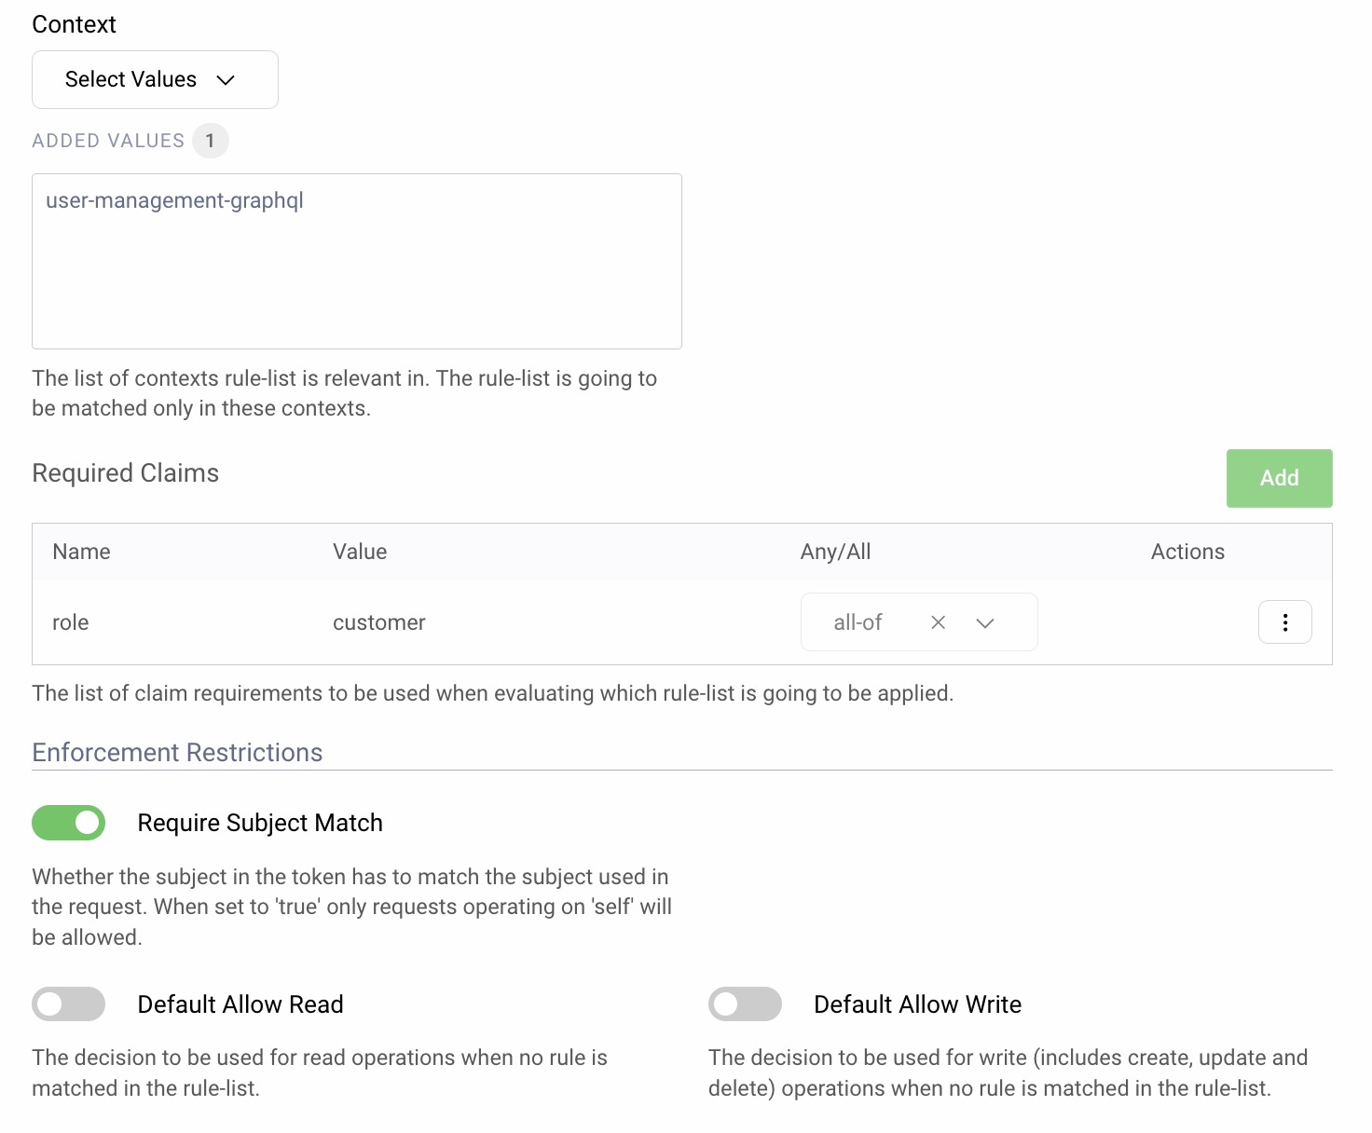Click the Value column header
Image resolution: width=1372 pixels, height=1133 pixels.
[360, 552]
